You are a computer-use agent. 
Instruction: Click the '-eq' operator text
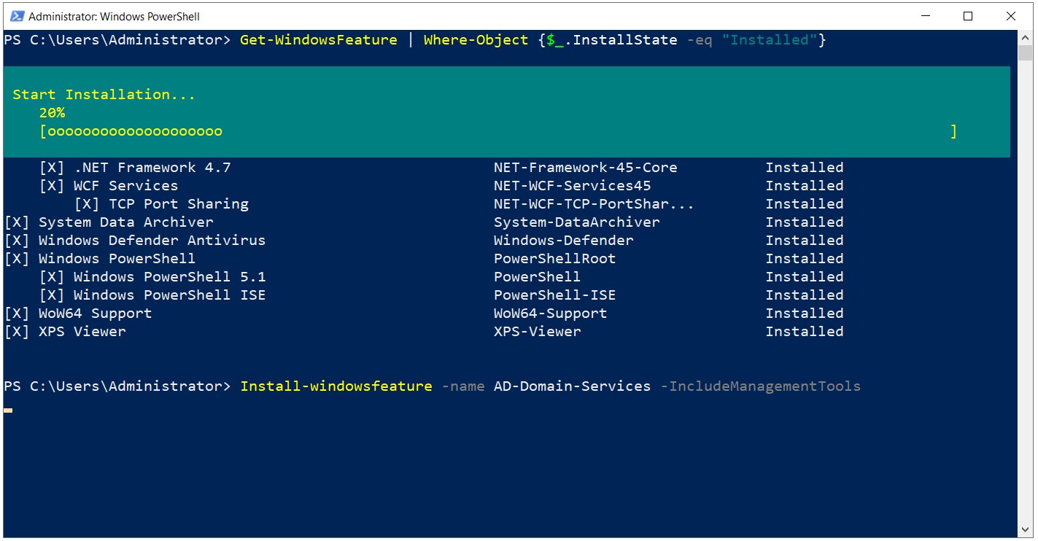(700, 39)
